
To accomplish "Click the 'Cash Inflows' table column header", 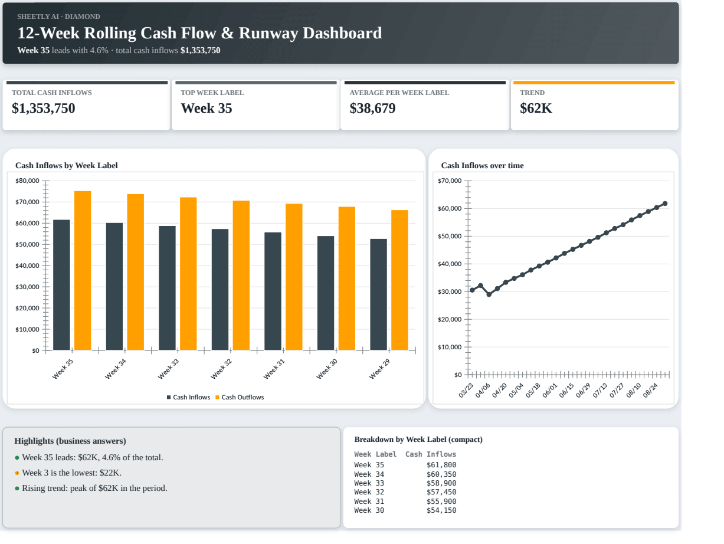I will 431,454.
